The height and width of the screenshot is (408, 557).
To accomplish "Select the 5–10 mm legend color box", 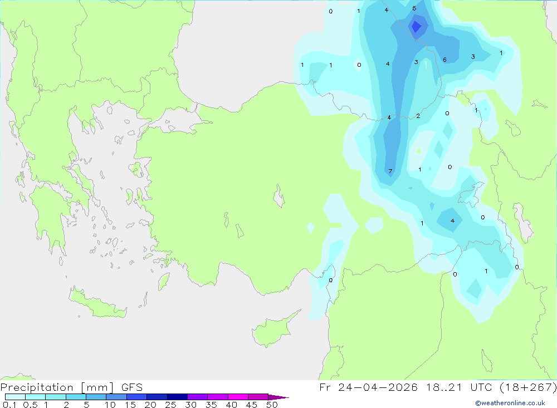I will click(96, 397).
